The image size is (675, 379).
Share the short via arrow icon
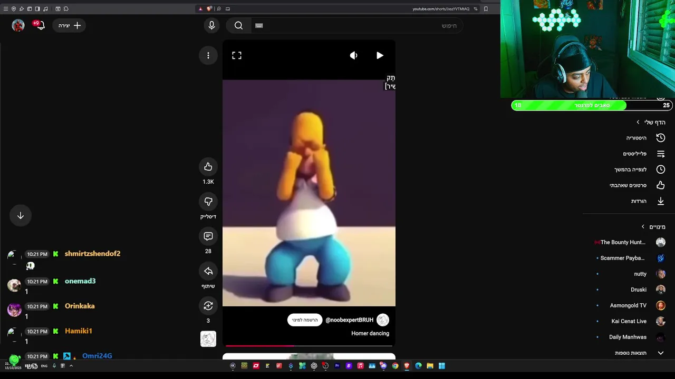click(x=208, y=271)
